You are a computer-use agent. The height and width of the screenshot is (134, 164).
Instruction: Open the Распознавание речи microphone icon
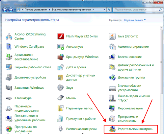[x=61, y=129]
